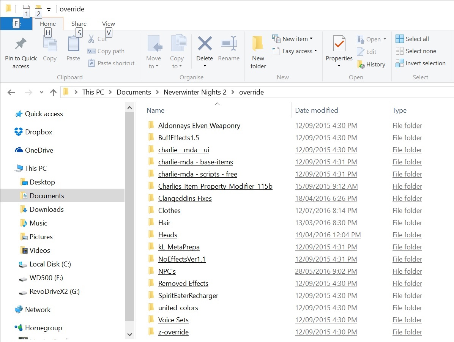This screenshot has width=454, height=342.
Task: Click the Pin to Quick access icon
Action: (x=21, y=44)
